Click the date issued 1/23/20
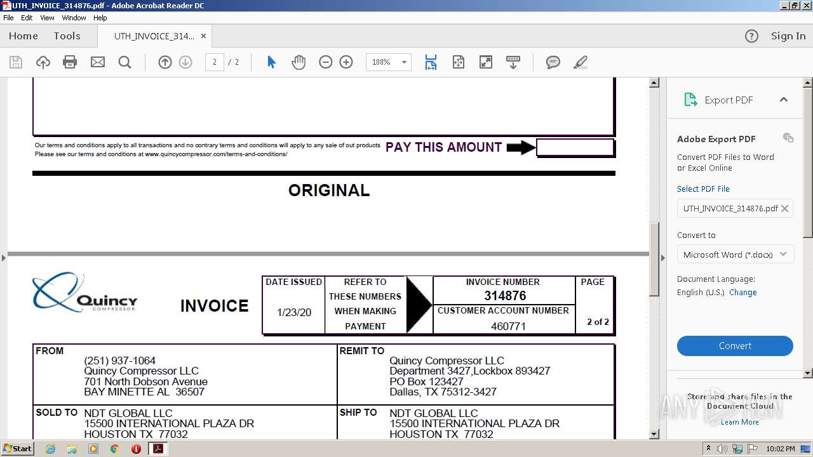813x457 pixels. tap(294, 312)
